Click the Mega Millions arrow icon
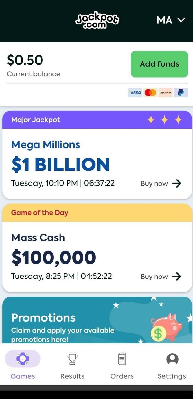Viewport: 193px width, 399px height. [x=177, y=184]
